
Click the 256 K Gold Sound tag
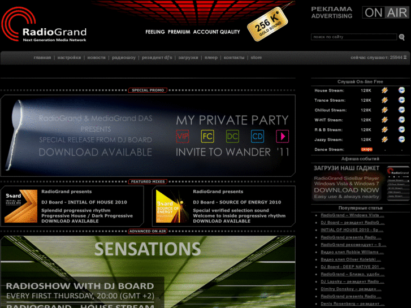[267, 24]
